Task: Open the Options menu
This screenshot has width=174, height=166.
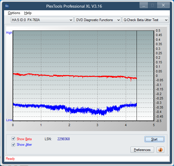Action: pos(14,13)
